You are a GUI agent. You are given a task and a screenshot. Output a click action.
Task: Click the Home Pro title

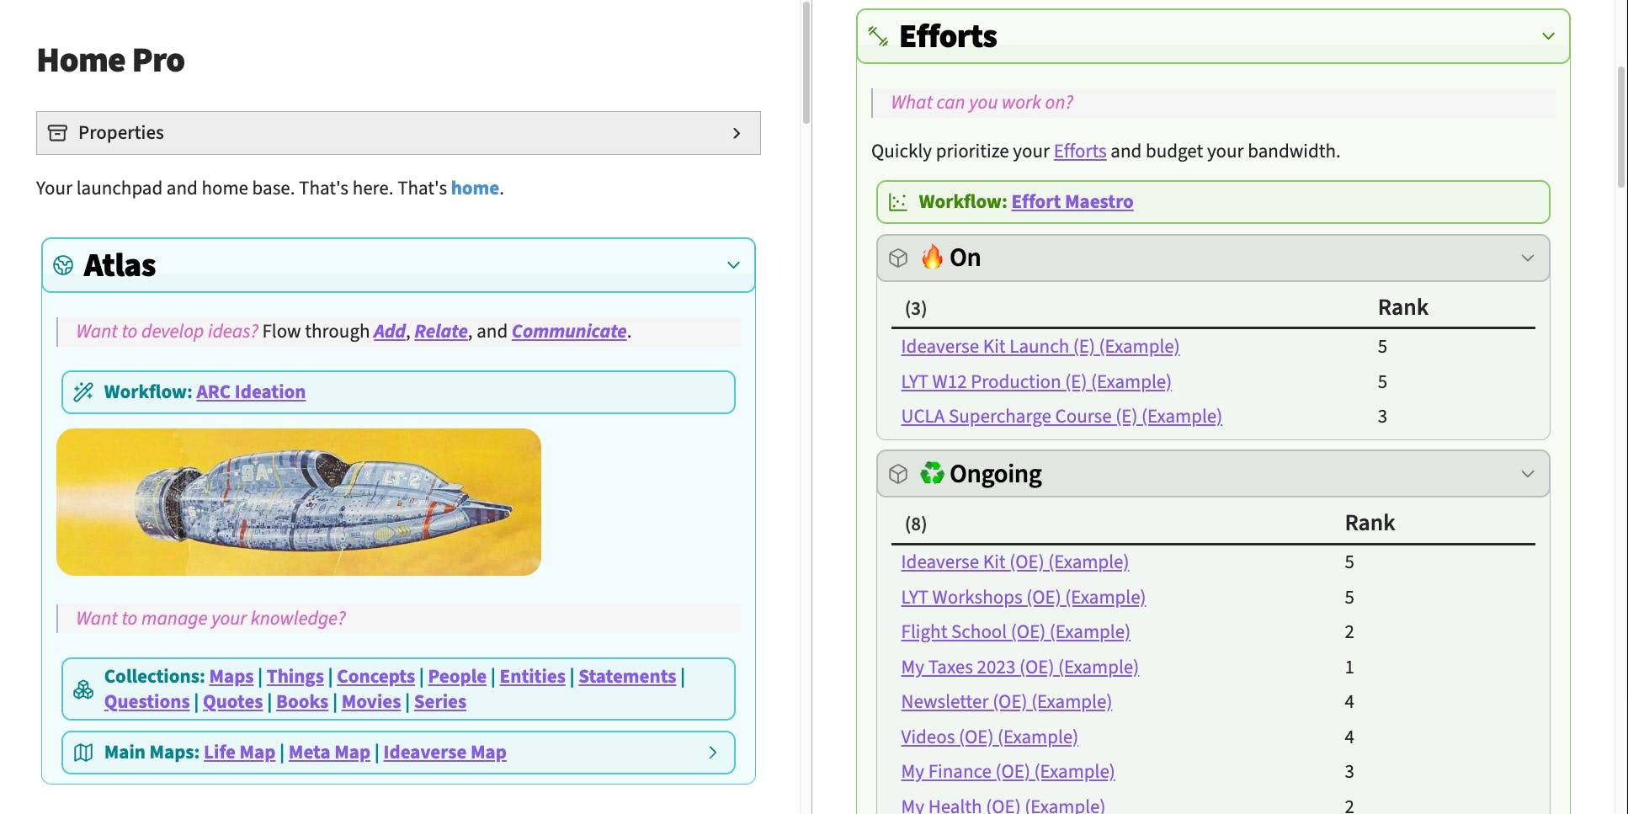(111, 61)
